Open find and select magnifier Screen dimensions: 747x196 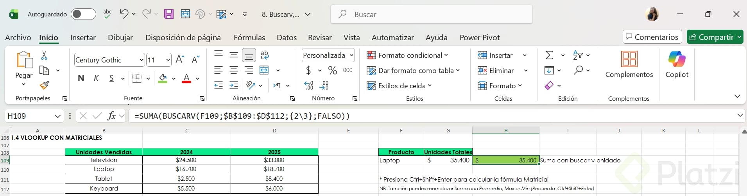click(x=578, y=70)
